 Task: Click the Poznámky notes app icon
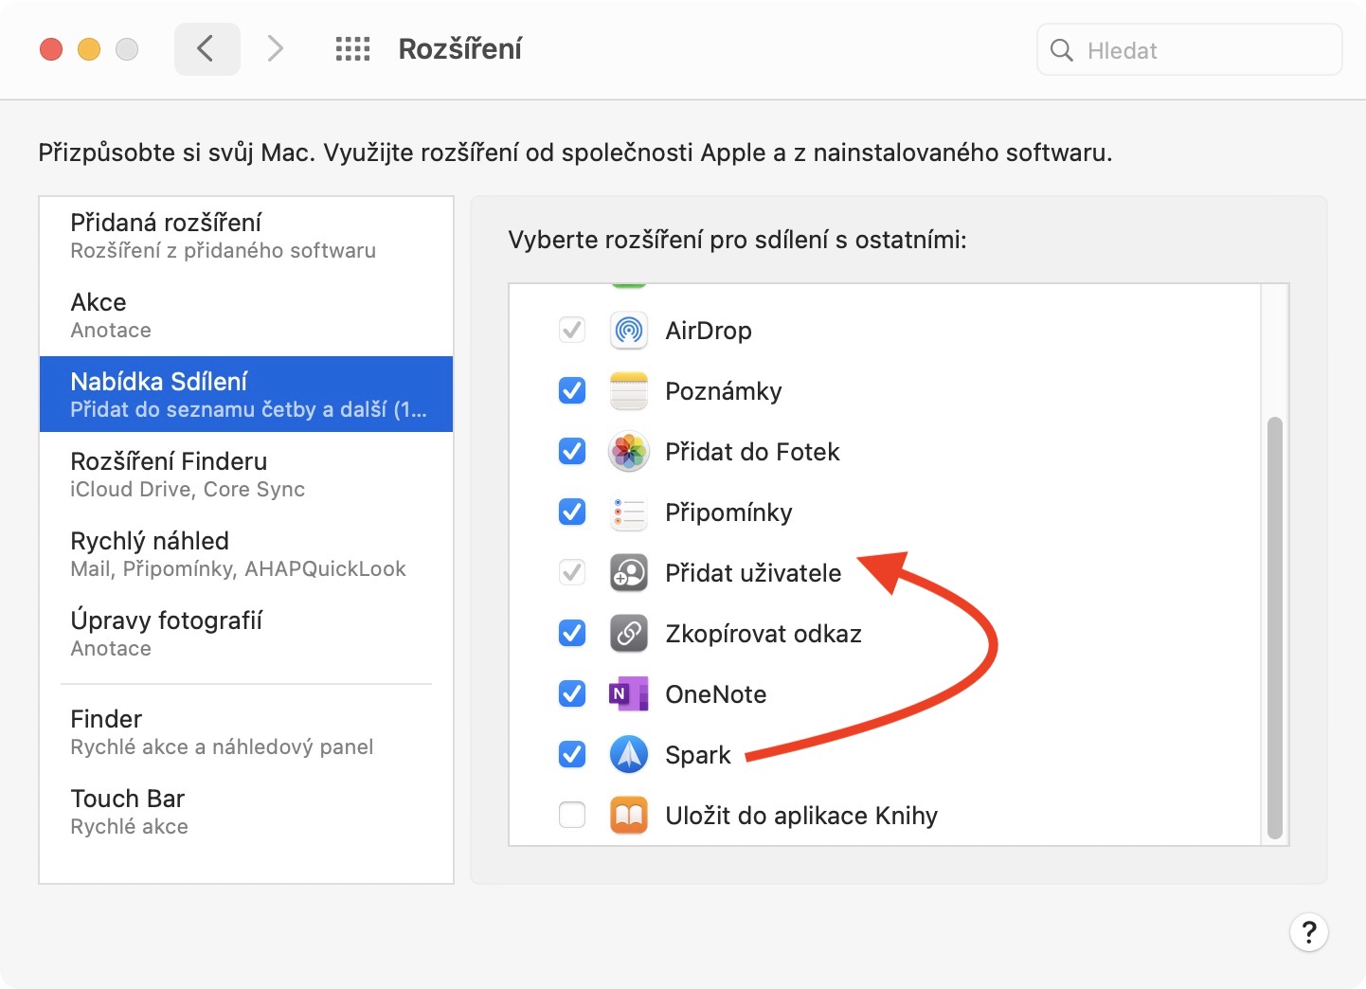tap(628, 391)
